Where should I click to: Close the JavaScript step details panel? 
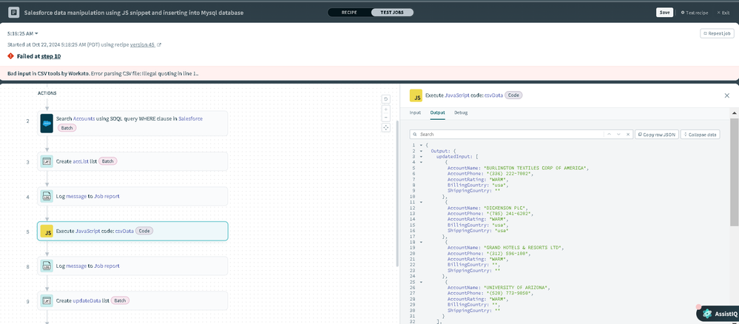tap(726, 95)
